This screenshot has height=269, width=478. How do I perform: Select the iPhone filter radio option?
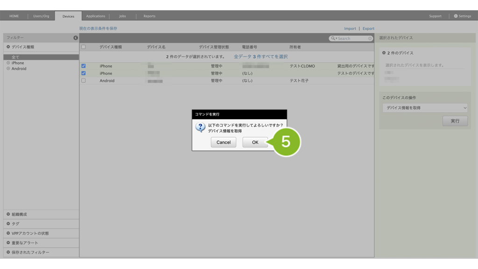(x=8, y=63)
